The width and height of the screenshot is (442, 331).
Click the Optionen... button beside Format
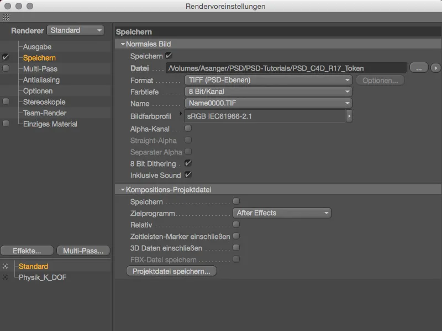(x=380, y=80)
